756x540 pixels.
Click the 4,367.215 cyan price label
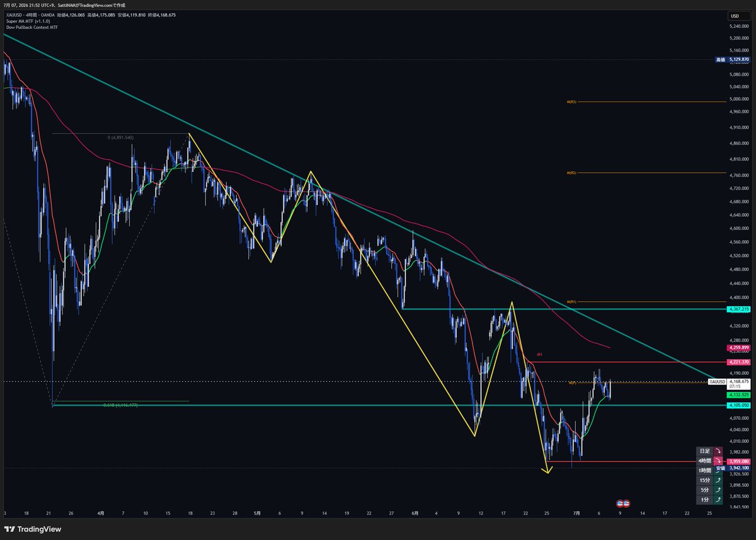738,309
